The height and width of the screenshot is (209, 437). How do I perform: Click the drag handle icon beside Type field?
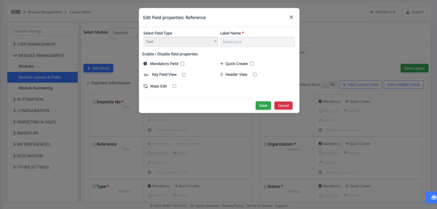coord(94,186)
